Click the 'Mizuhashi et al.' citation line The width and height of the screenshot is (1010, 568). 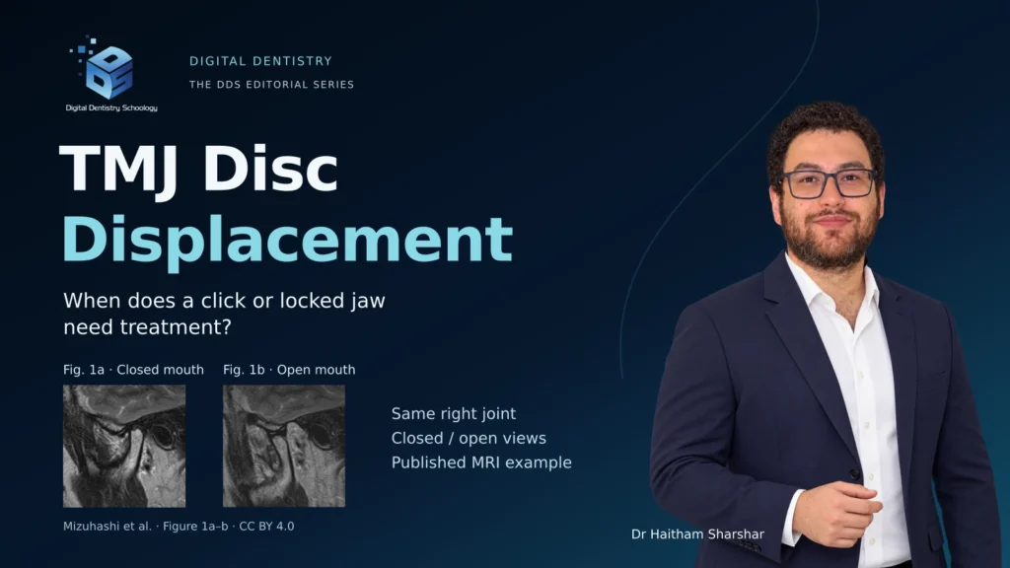179,527
